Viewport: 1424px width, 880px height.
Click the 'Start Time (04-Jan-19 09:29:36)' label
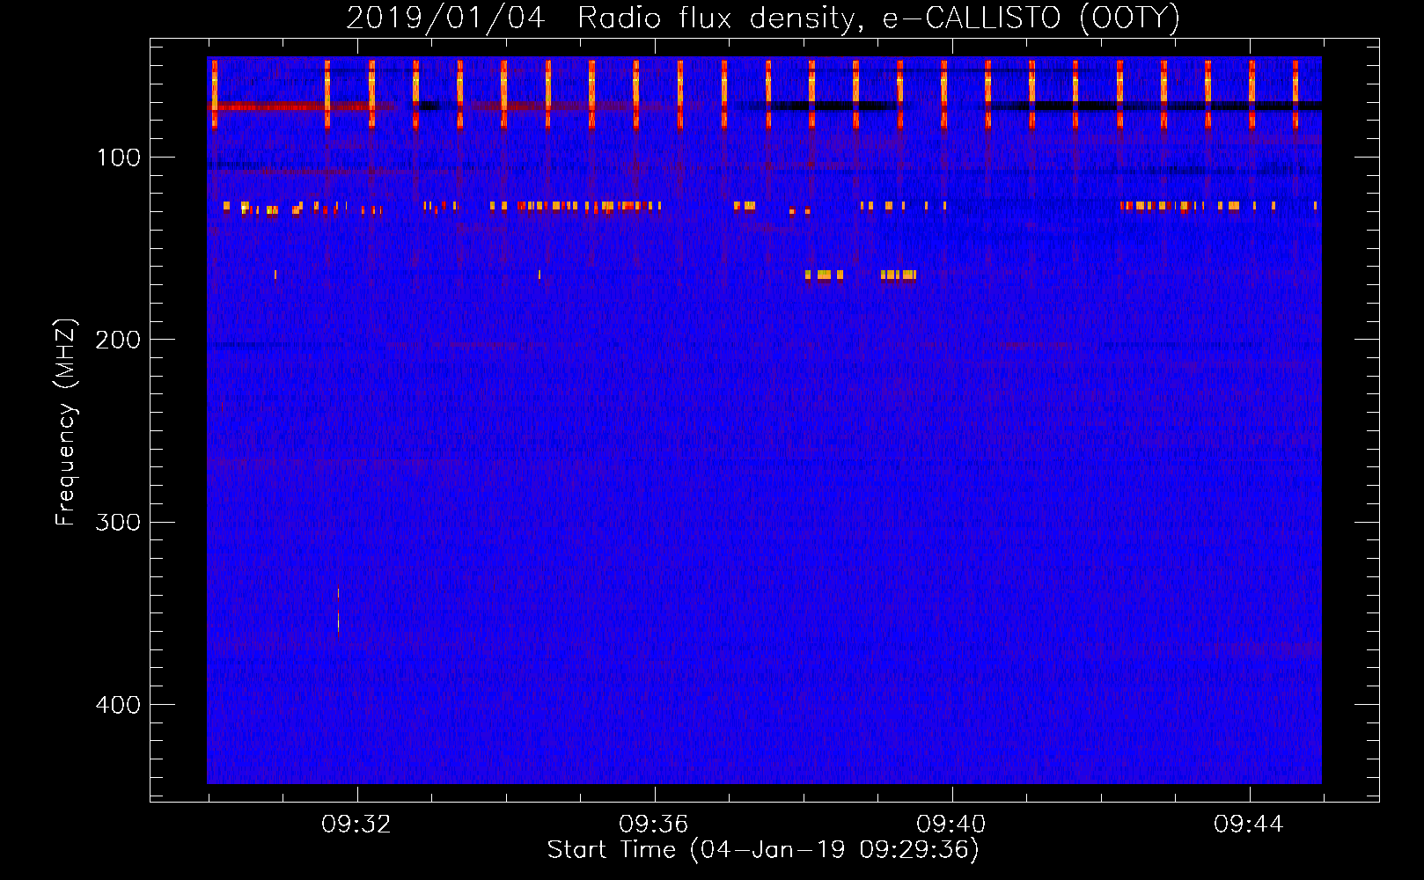click(x=763, y=850)
